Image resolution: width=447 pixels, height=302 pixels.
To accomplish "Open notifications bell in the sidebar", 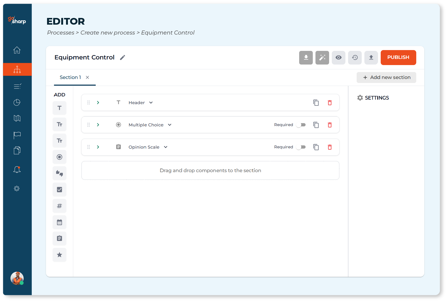I will [x=17, y=169].
